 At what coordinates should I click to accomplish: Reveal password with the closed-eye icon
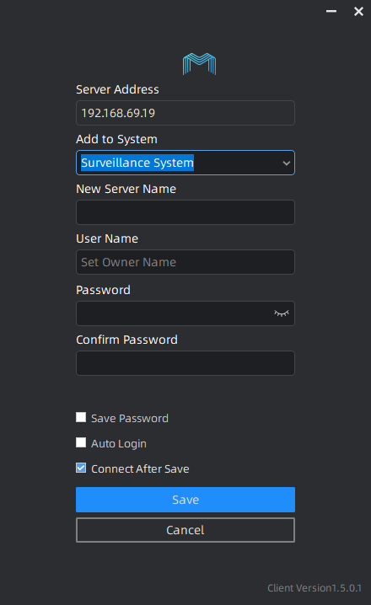pyautogui.click(x=282, y=313)
